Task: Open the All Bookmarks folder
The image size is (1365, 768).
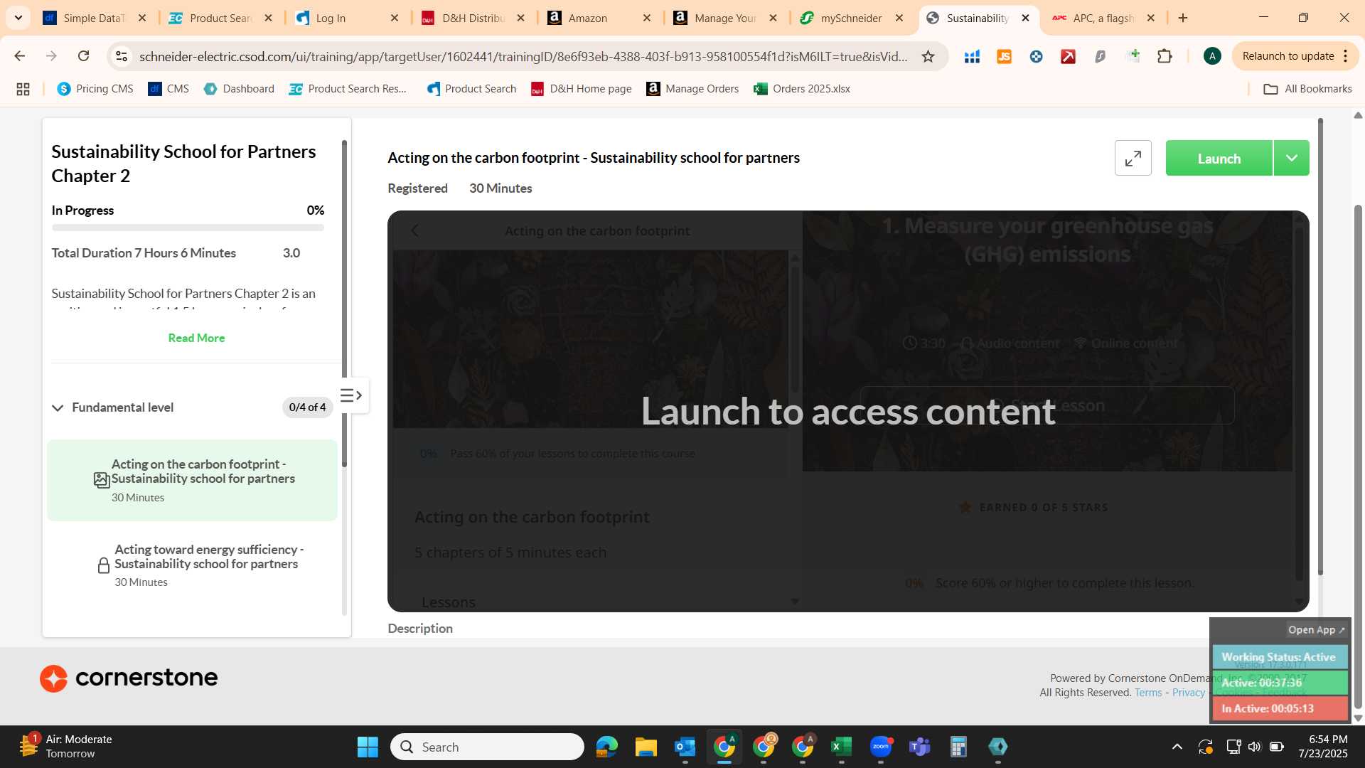Action: point(1307,89)
